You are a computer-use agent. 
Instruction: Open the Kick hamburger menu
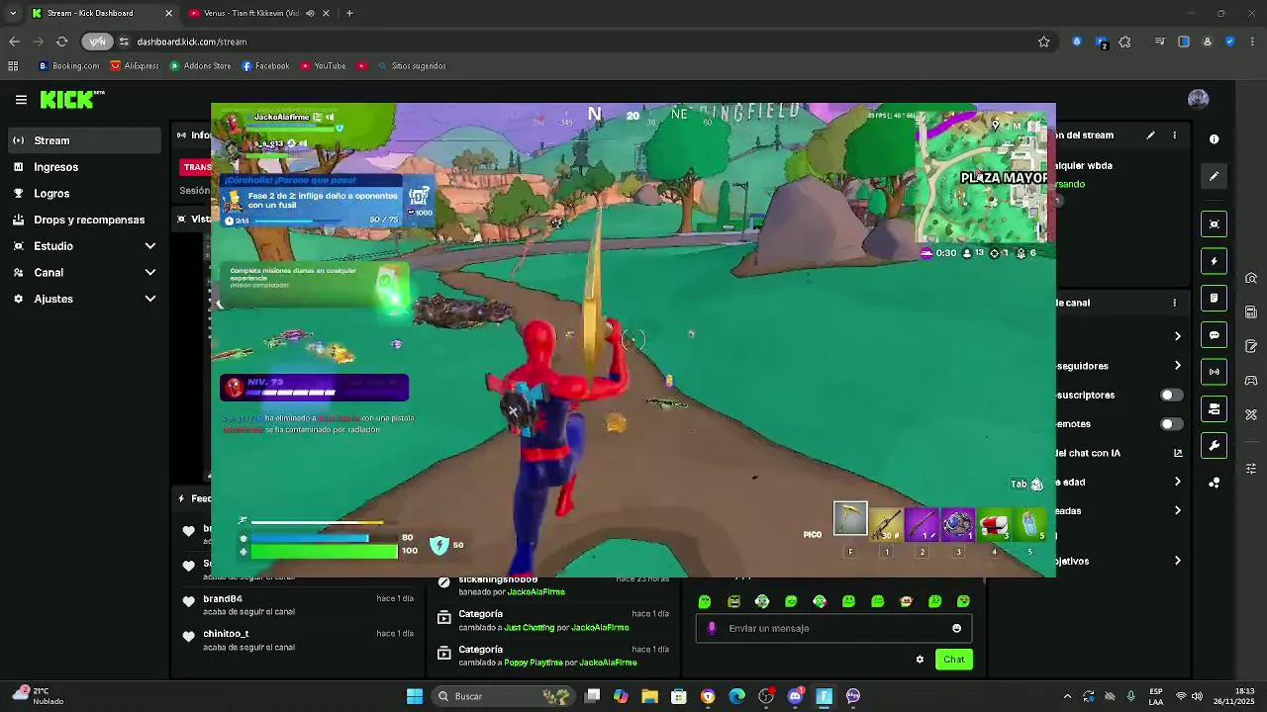coord(21,100)
